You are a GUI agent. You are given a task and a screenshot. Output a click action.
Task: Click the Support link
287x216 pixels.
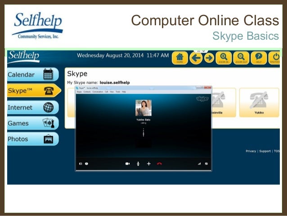point(265,151)
